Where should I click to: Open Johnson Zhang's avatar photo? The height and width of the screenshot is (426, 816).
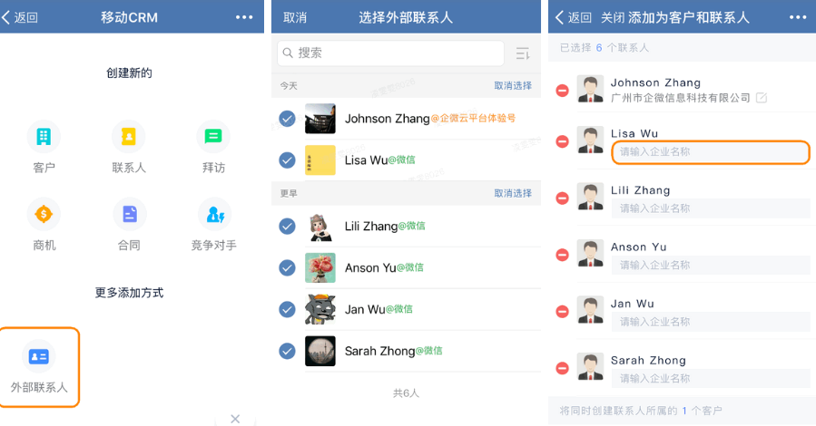tap(320, 119)
